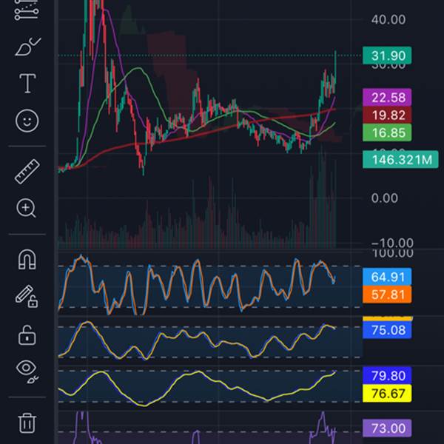The height and width of the screenshot is (444, 444).
Task: Click the 79.80 indicator value label
Action: point(387,375)
